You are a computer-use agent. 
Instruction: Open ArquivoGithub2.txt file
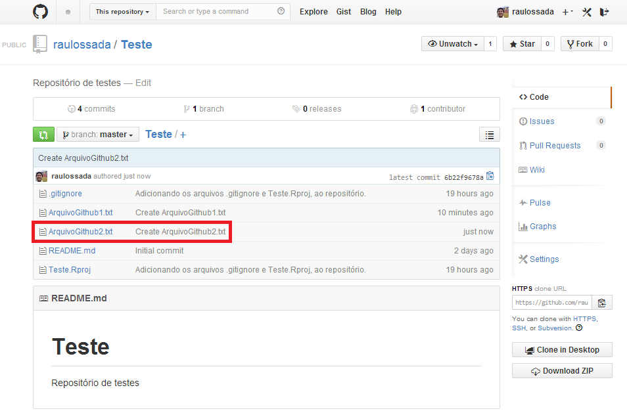click(x=80, y=232)
